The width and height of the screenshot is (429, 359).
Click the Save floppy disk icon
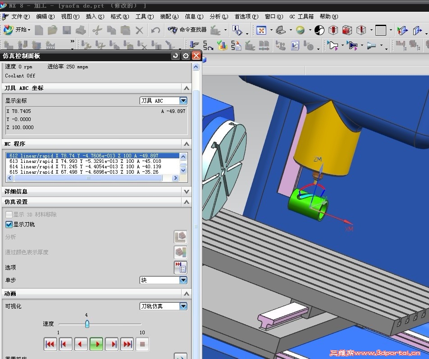(x=67, y=30)
